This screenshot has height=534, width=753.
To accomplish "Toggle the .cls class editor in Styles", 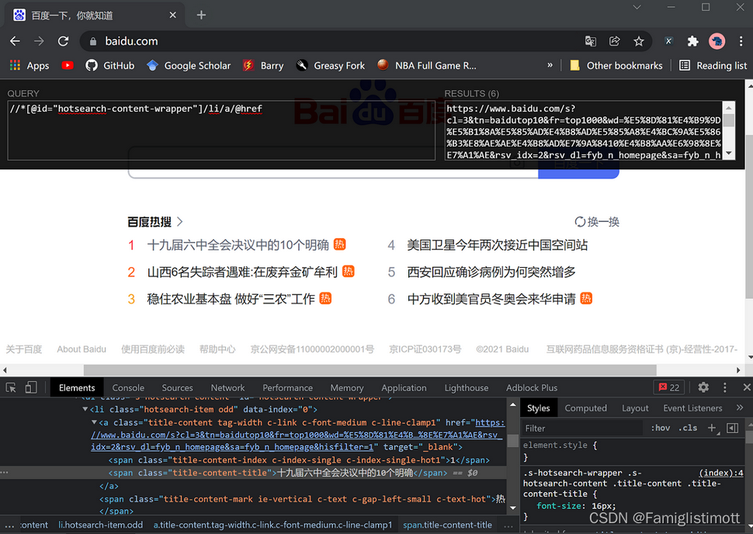I will click(686, 428).
